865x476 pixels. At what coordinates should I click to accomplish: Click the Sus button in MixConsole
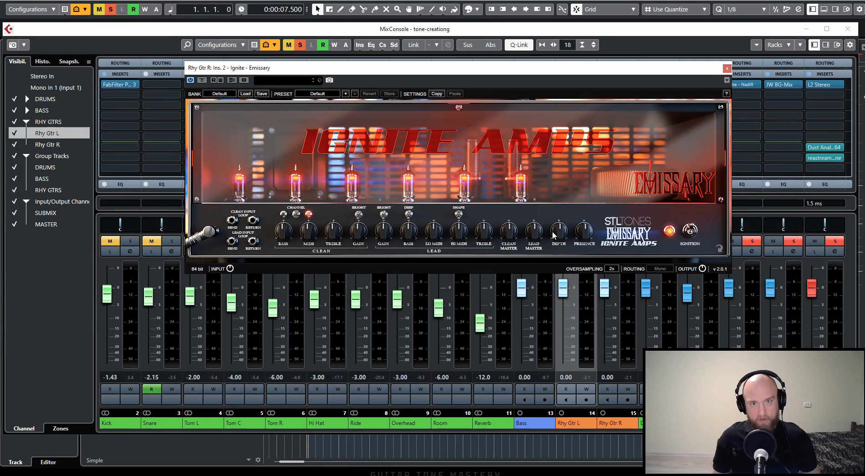point(468,45)
